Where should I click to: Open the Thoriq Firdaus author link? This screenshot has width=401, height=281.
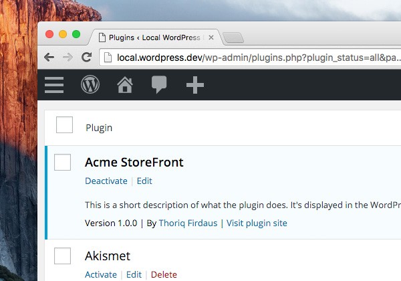click(x=188, y=223)
